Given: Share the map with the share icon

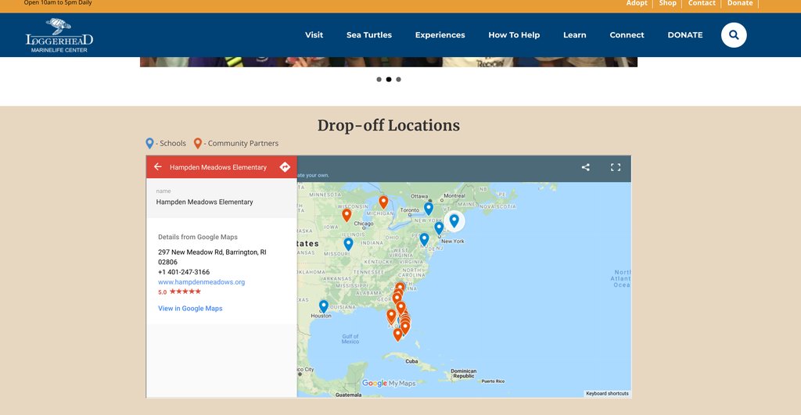Looking at the screenshot, I should point(585,167).
